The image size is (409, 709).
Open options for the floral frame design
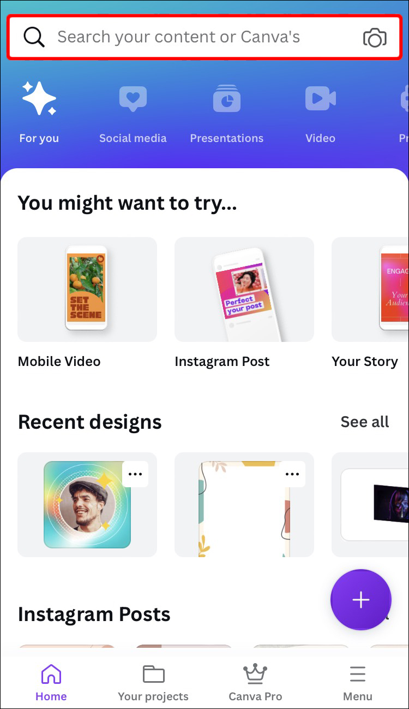[x=292, y=474]
